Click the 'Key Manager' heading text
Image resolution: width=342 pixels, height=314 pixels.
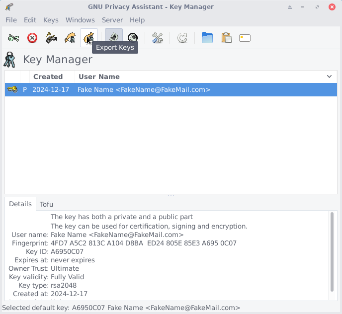coord(58,59)
